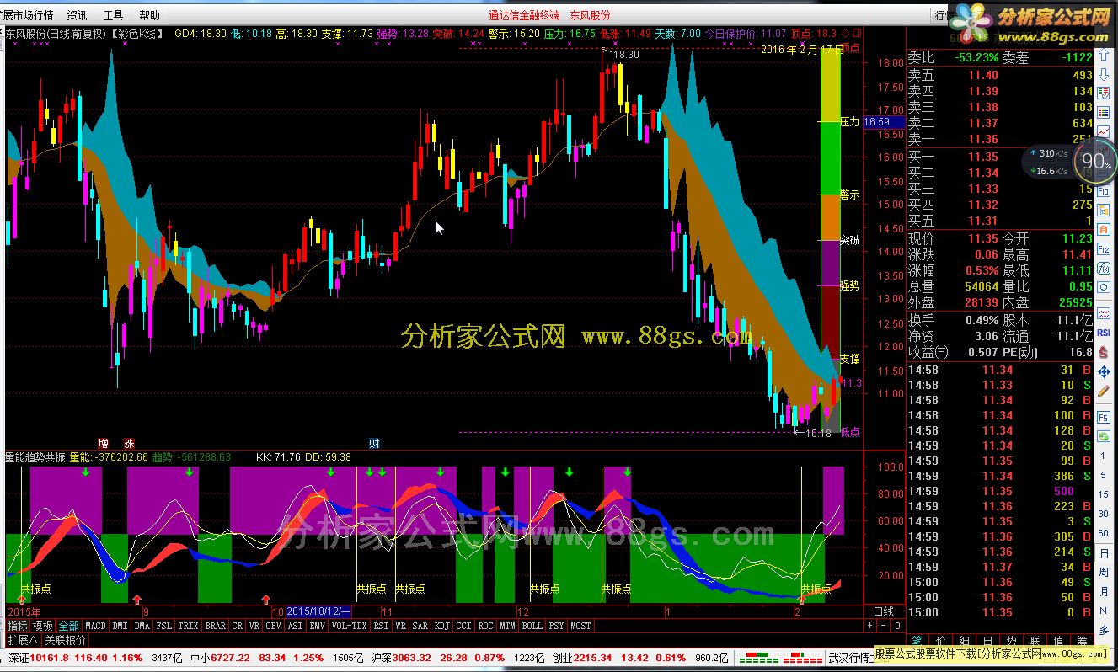Image resolution: width=1118 pixels, height=672 pixels.
Task: Click the 0 reset button below chart
Action: (896, 626)
